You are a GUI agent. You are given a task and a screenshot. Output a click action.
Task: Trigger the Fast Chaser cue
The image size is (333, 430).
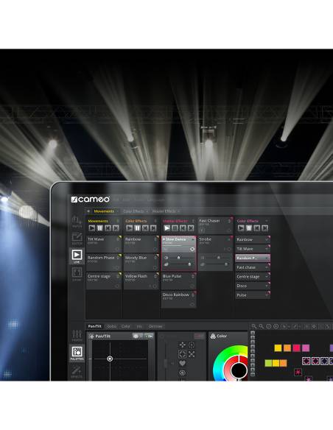click(215, 225)
